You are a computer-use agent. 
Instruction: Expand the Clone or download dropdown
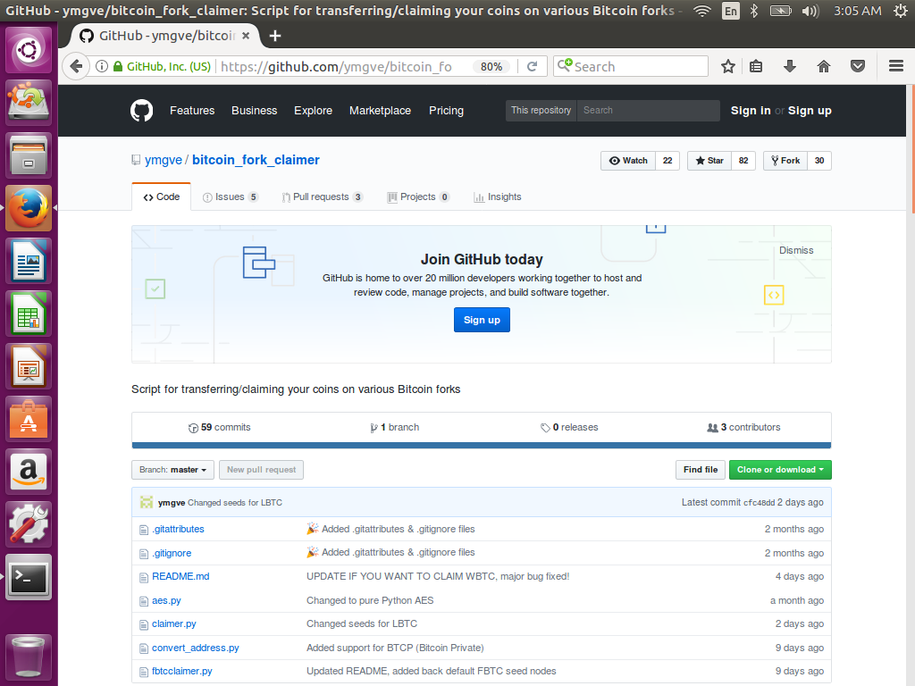(780, 469)
